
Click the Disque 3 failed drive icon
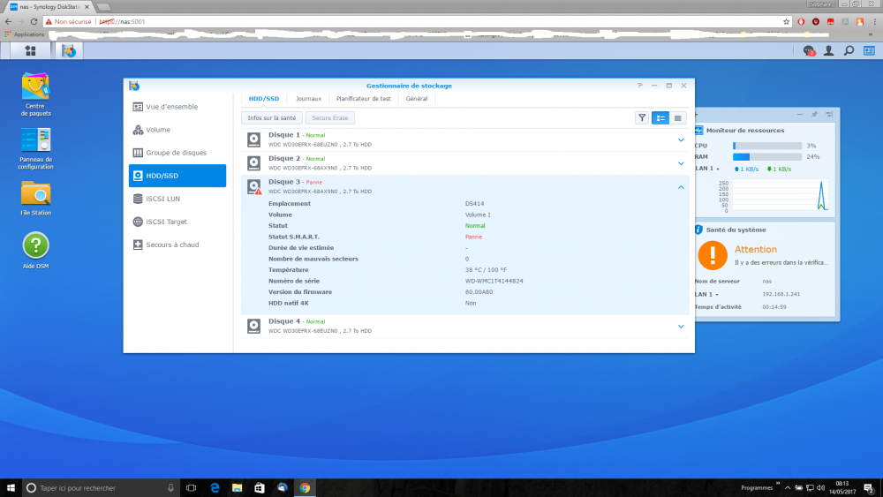coord(254,186)
